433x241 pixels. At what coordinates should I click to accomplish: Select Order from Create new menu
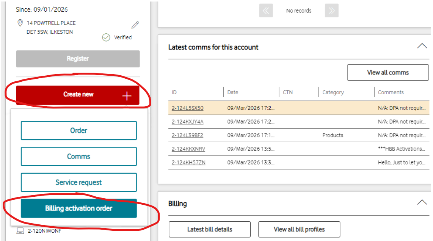(78, 131)
